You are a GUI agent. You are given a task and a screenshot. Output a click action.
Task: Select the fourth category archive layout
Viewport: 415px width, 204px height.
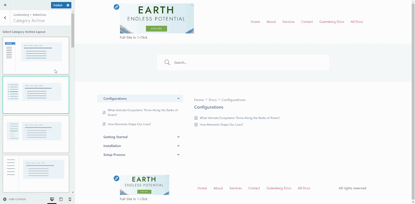point(36,173)
